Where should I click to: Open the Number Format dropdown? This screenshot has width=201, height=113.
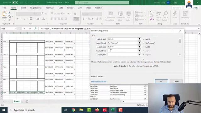101,14
